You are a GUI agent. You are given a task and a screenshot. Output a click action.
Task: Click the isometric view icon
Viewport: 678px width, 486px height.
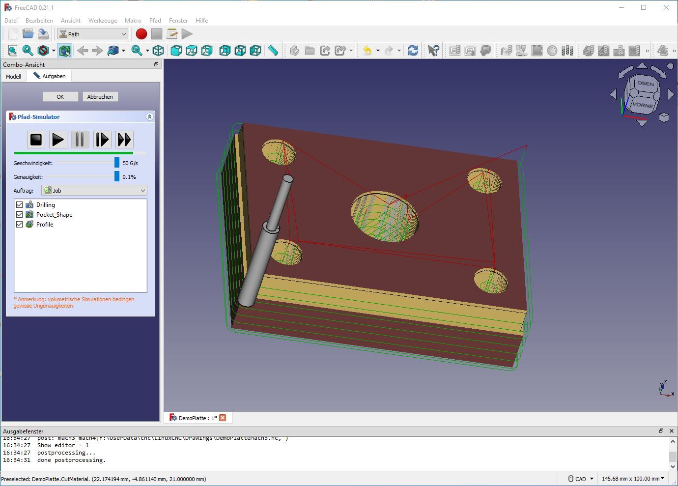(158, 51)
